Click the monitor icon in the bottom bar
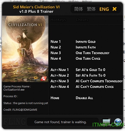This screenshot has height=131, width=125. click(x=106, y=122)
